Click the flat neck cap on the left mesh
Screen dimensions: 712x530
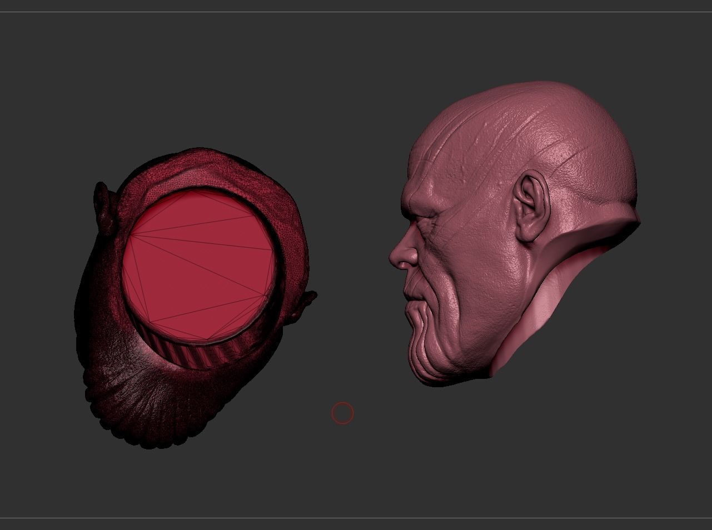[x=199, y=266]
